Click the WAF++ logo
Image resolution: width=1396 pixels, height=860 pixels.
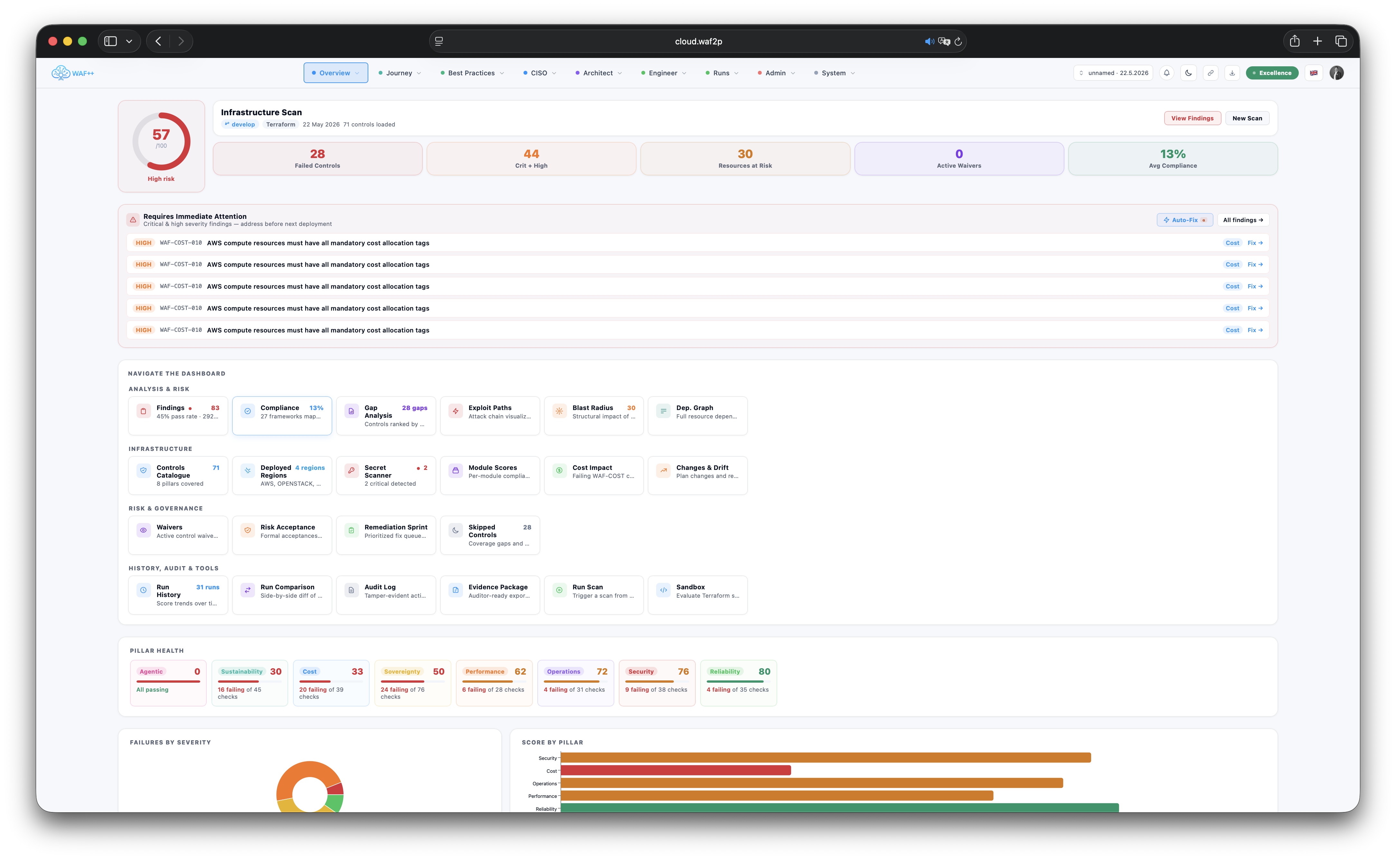(73, 73)
